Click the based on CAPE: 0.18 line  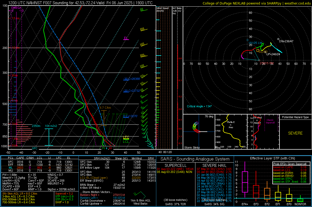(x=290, y=167)
